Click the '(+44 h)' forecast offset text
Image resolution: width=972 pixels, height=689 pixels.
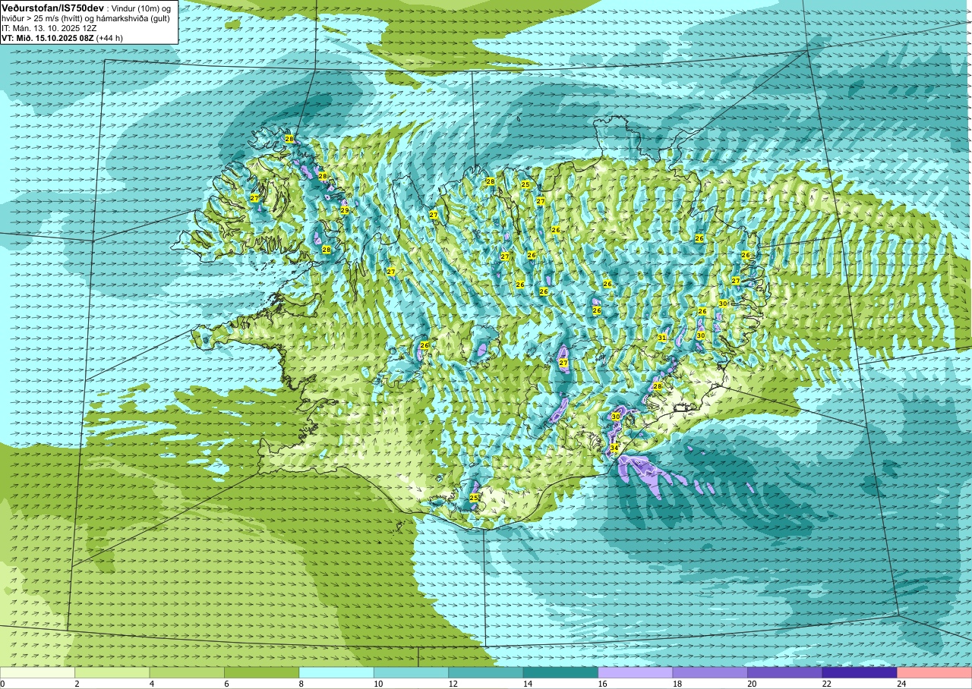coord(109,38)
